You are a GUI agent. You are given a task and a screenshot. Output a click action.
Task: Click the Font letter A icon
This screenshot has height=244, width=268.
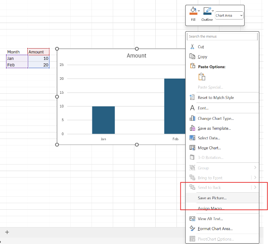[192, 108]
